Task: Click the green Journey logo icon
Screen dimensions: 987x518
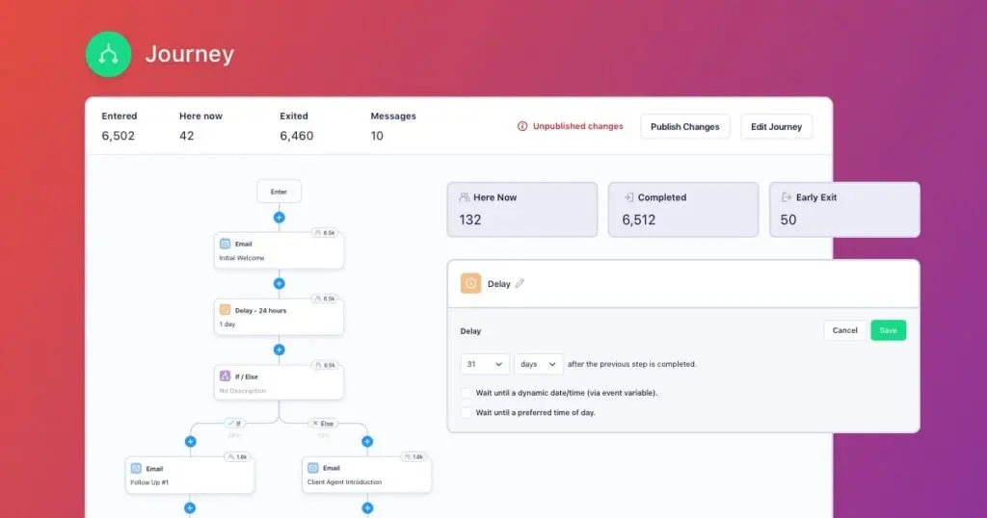Action: click(x=108, y=54)
